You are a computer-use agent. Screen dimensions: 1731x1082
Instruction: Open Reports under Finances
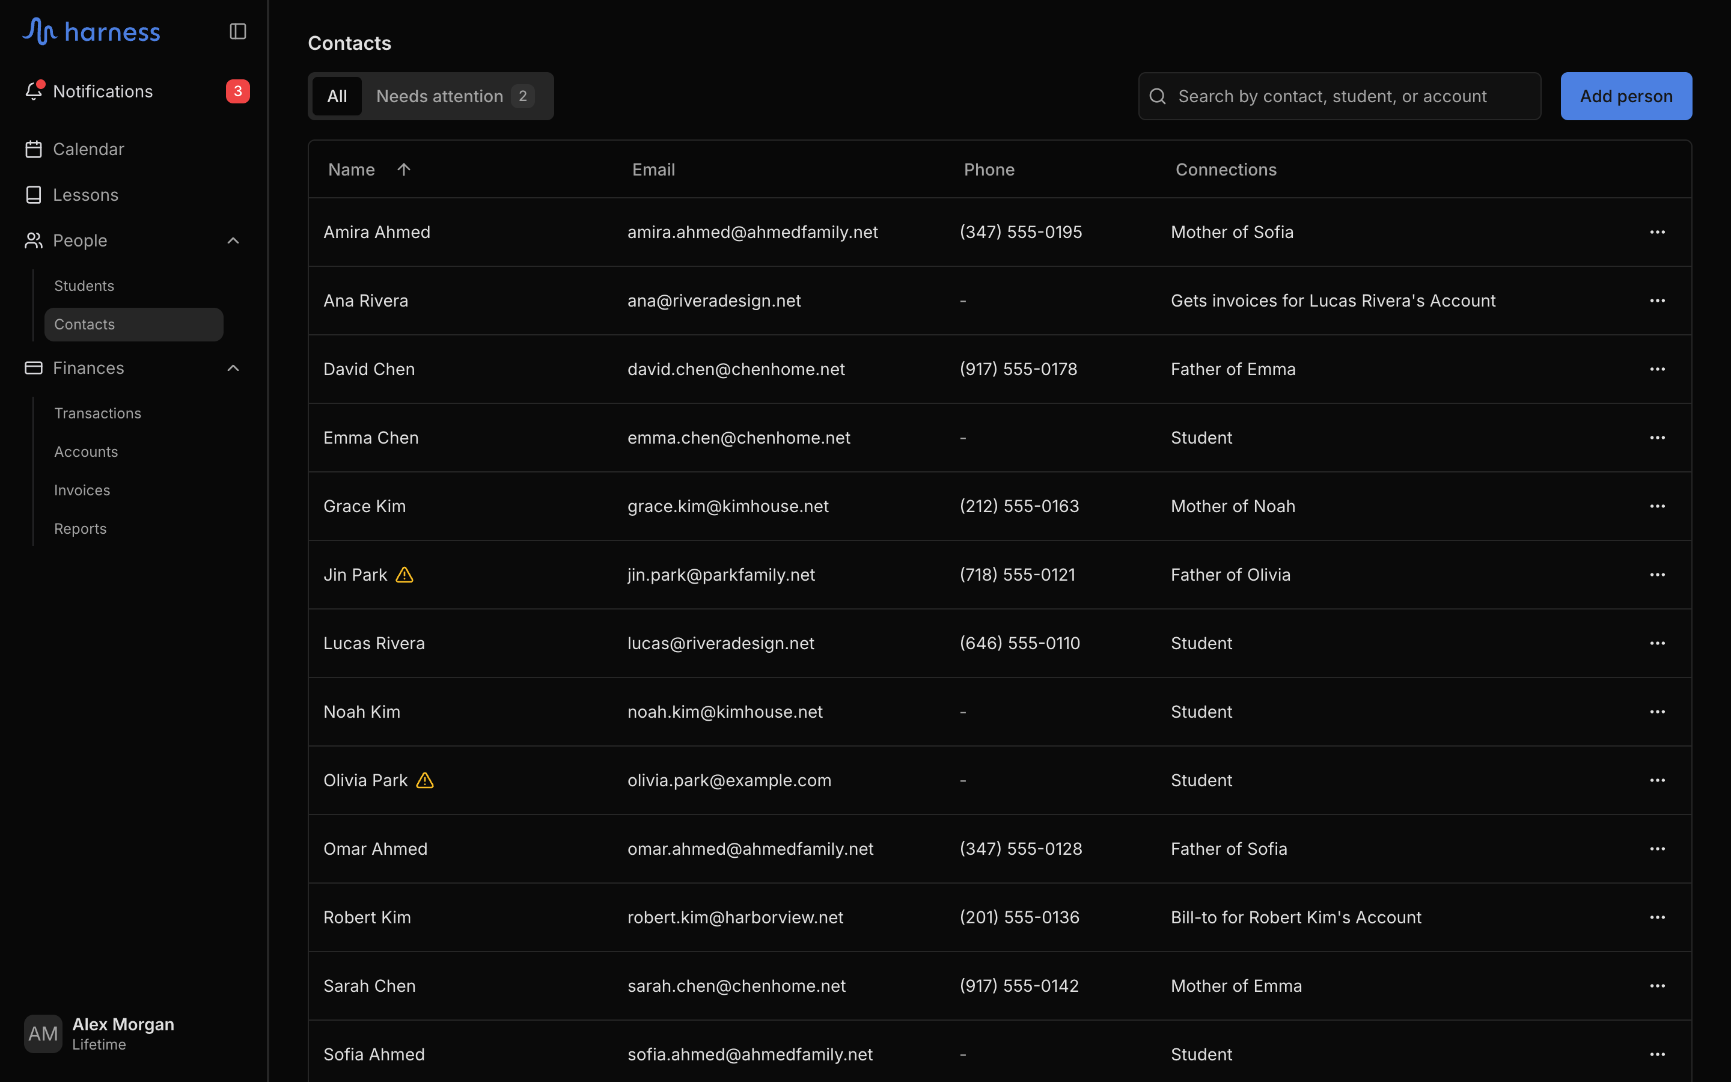[x=80, y=529]
